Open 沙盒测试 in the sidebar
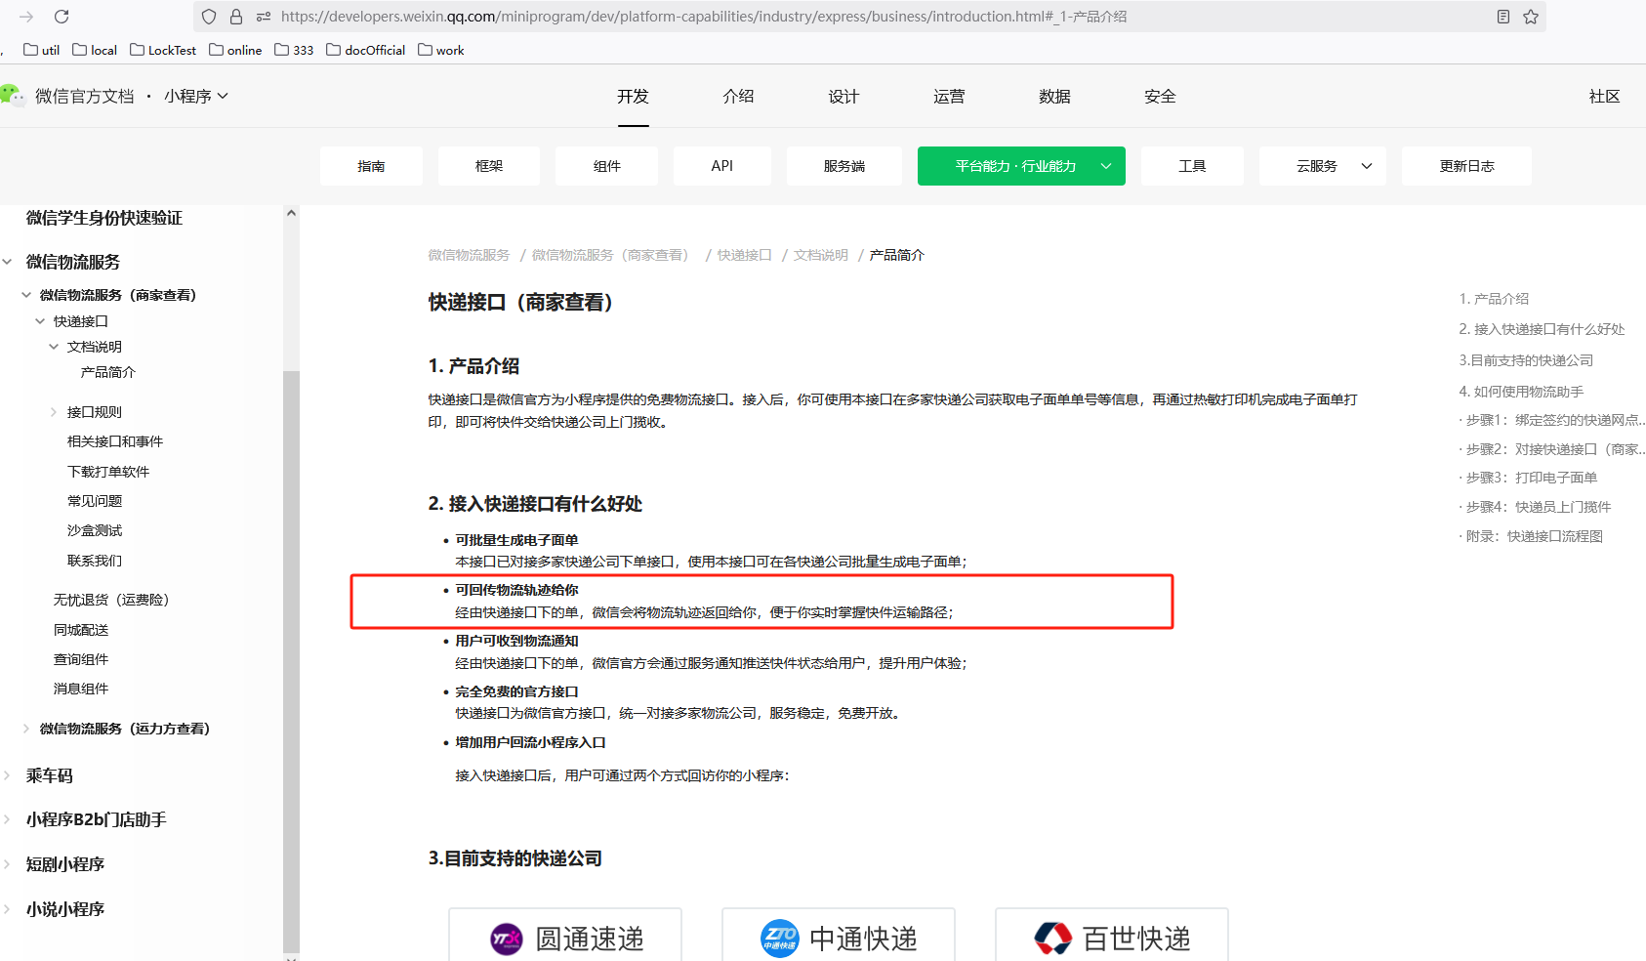 (x=95, y=530)
